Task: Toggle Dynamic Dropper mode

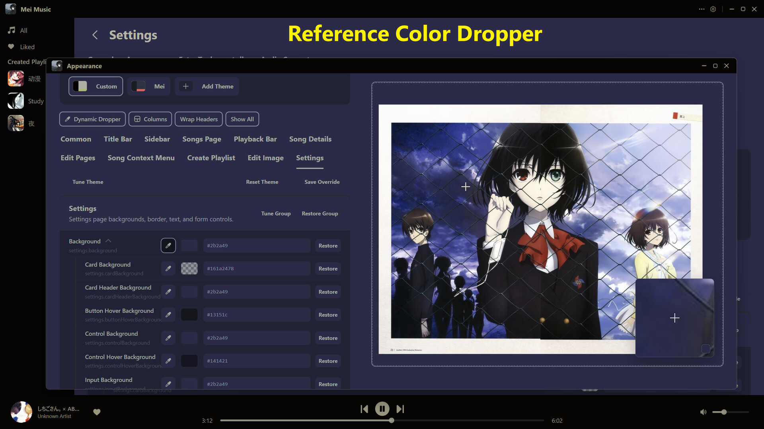Action: [x=92, y=119]
